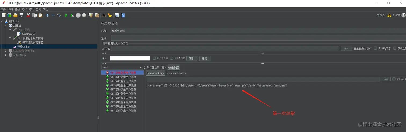This screenshot has width=406, height=132.
Task: Click the Copy toolbar icon
Action: point(34,15)
